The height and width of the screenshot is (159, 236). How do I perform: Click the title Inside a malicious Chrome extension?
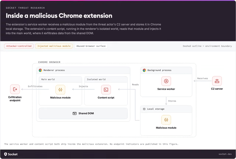[59, 15]
